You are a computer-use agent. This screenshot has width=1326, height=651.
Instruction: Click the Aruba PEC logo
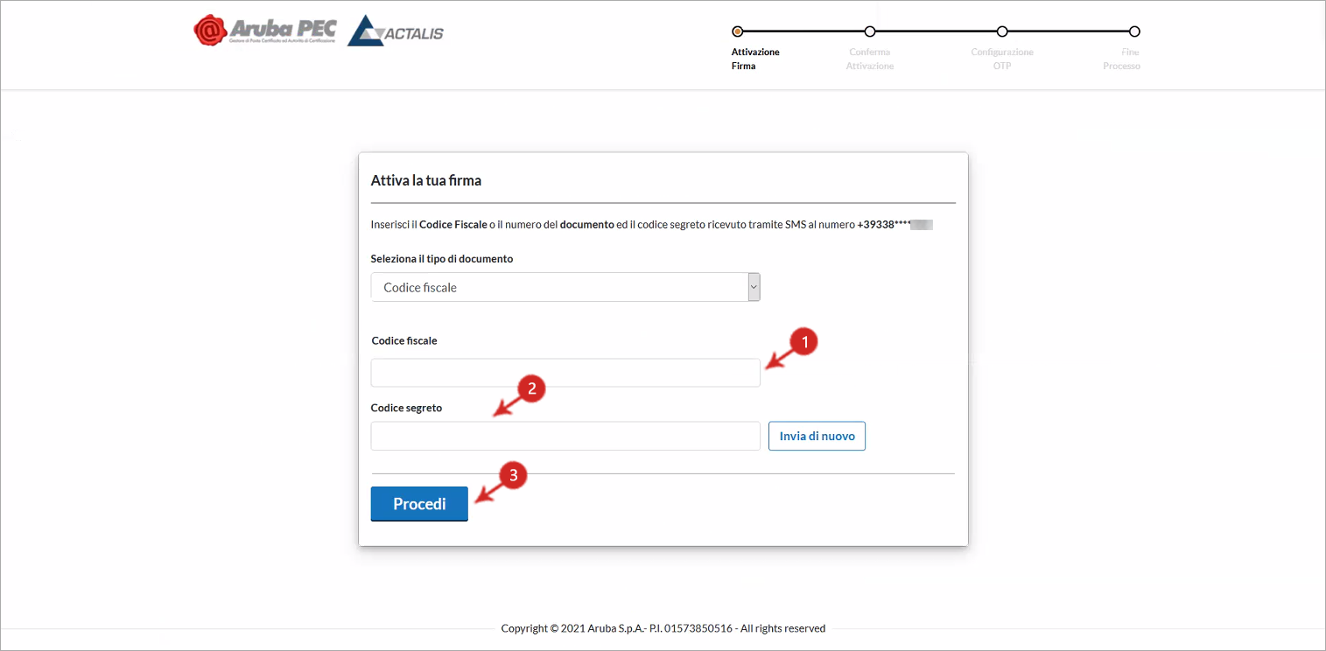(x=264, y=30)
